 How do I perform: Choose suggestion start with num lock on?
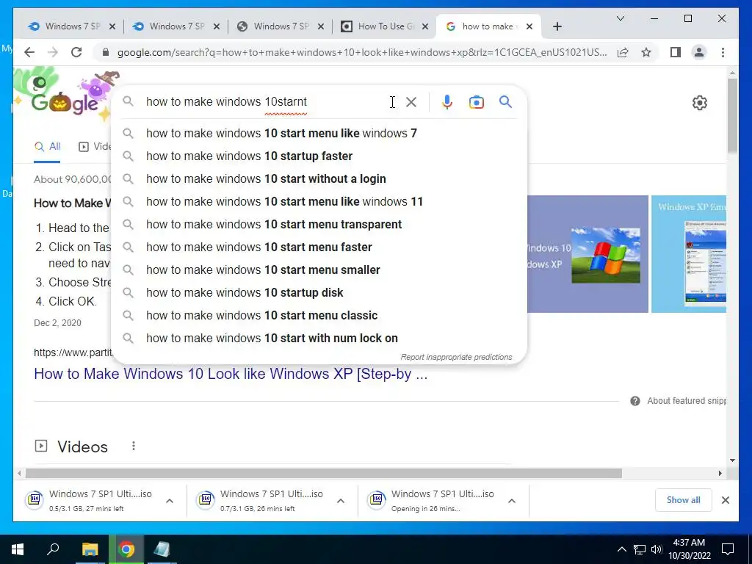319,338
